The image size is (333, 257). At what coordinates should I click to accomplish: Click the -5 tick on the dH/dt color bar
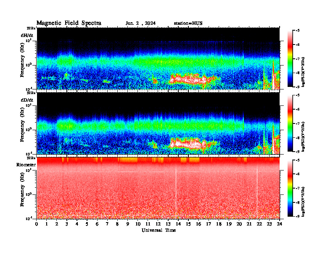(298, 31)
